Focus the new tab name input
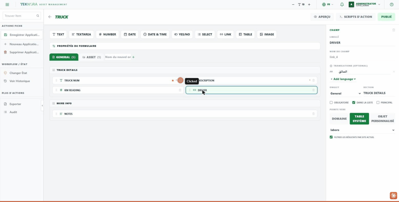Image resolution: width=399 pixels, height=202 pixels. [118, 57]
